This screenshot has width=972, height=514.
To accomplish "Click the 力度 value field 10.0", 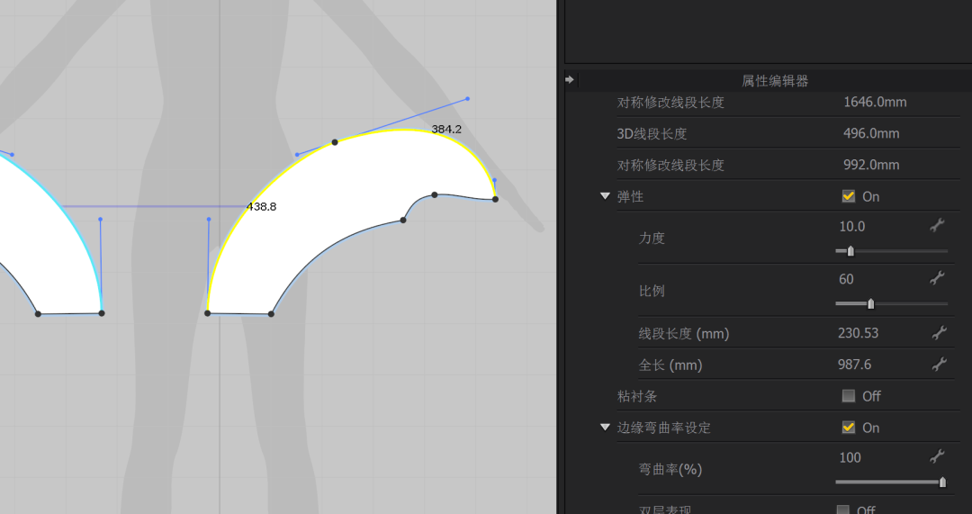I will pyautogui.click(x=852, y=226).
